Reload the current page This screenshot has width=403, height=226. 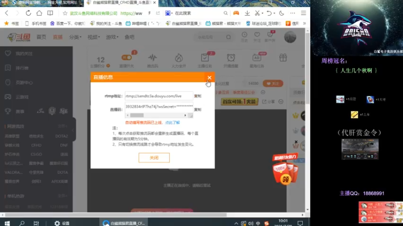28,13
